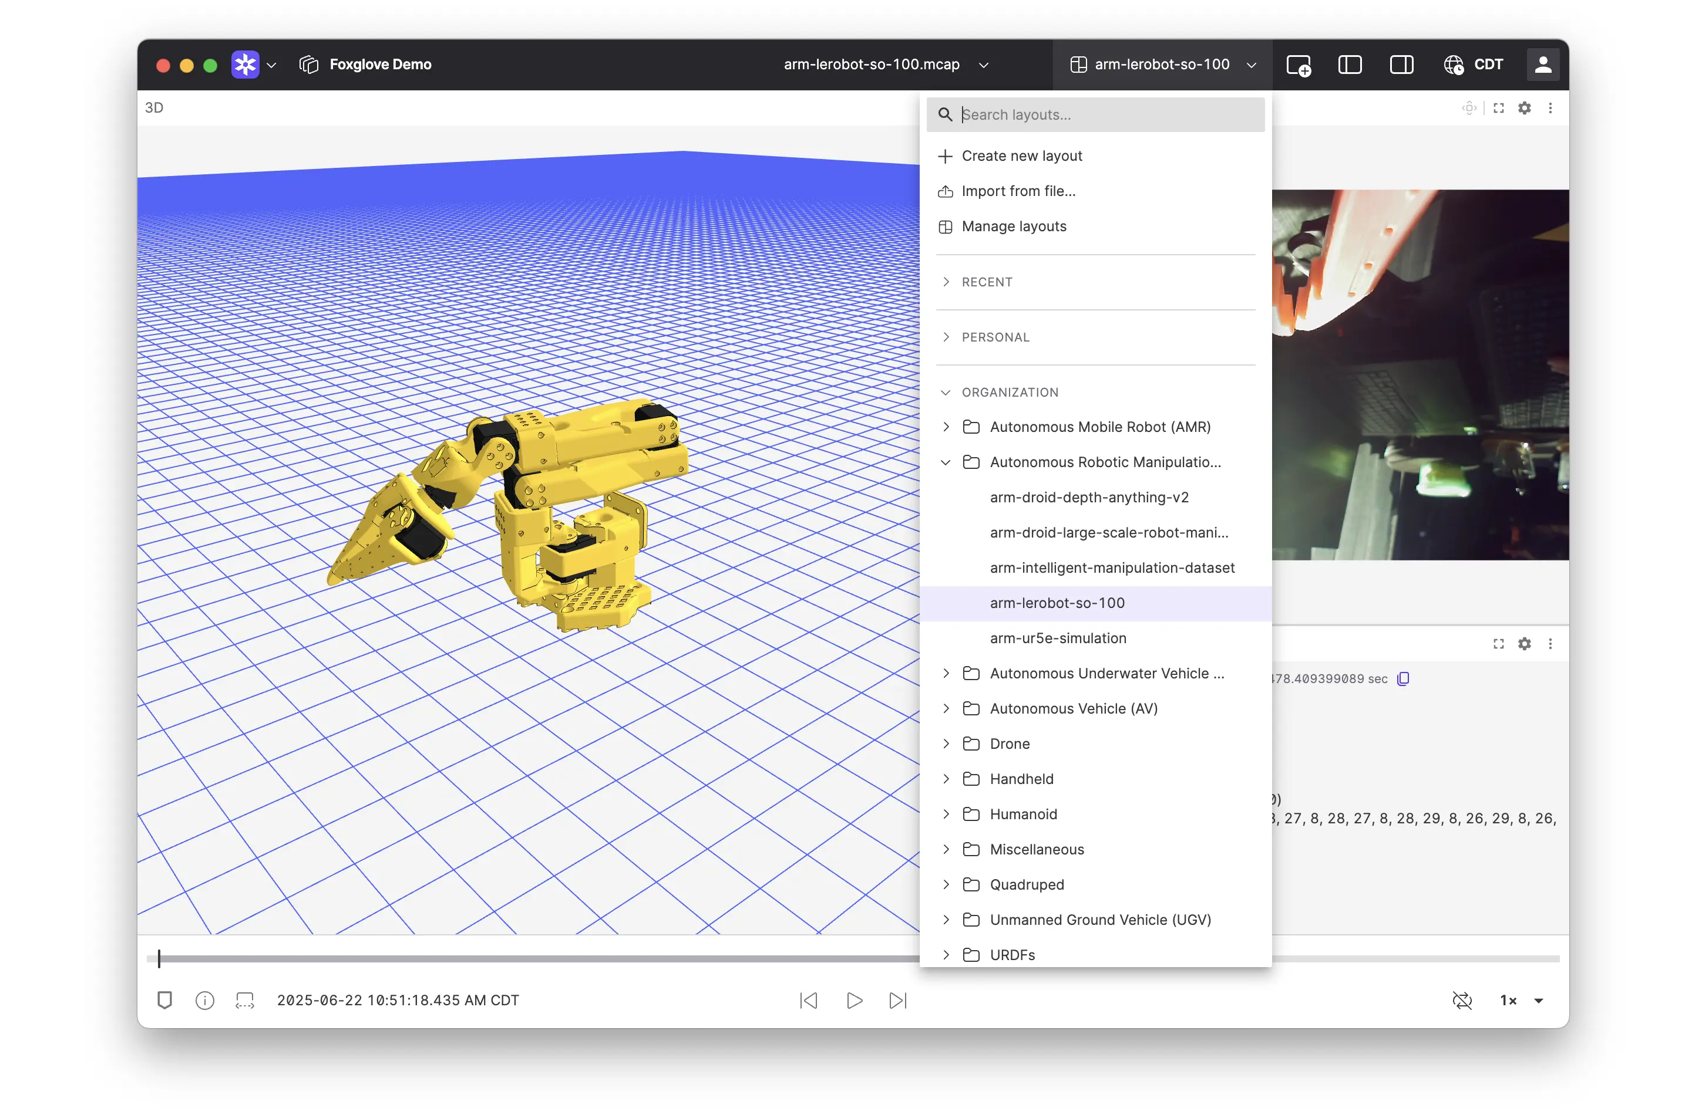Image resolution: width=1702 pixels, height=1115 pixels.
Task: Click the CDT timezone globe icon
Action: (x=1453, y=65)
